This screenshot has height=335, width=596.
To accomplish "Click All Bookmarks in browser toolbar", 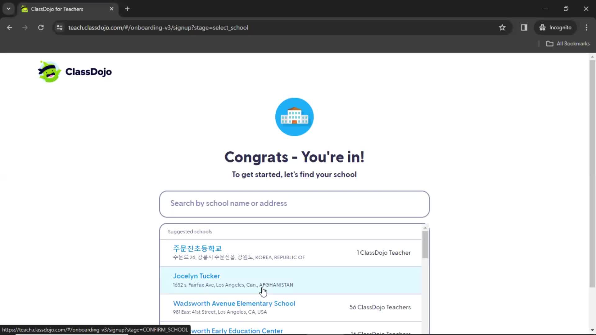I will pyautogui.click(x=569, y=43).
